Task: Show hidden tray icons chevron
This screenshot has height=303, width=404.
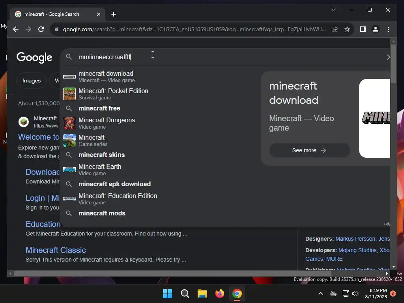Action: pyautogui.click(x=321, y=294)
